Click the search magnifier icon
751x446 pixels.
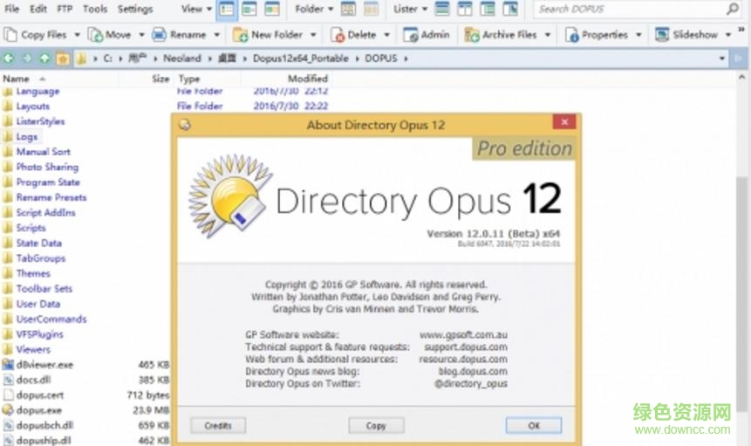point(733,10)
